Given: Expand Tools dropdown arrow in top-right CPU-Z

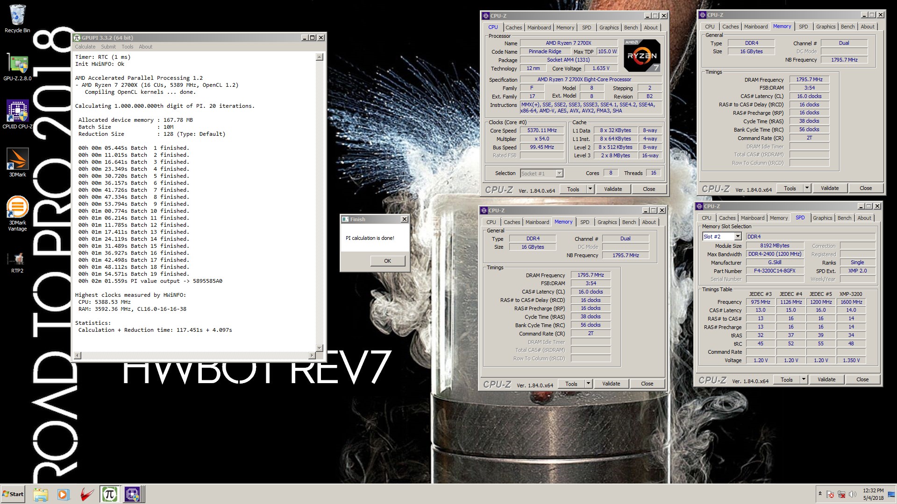Looking at the screenshot, I should click(x=807, y=188).
